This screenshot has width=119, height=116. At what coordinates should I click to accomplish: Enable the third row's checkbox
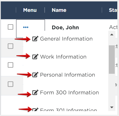coord(10,65)
